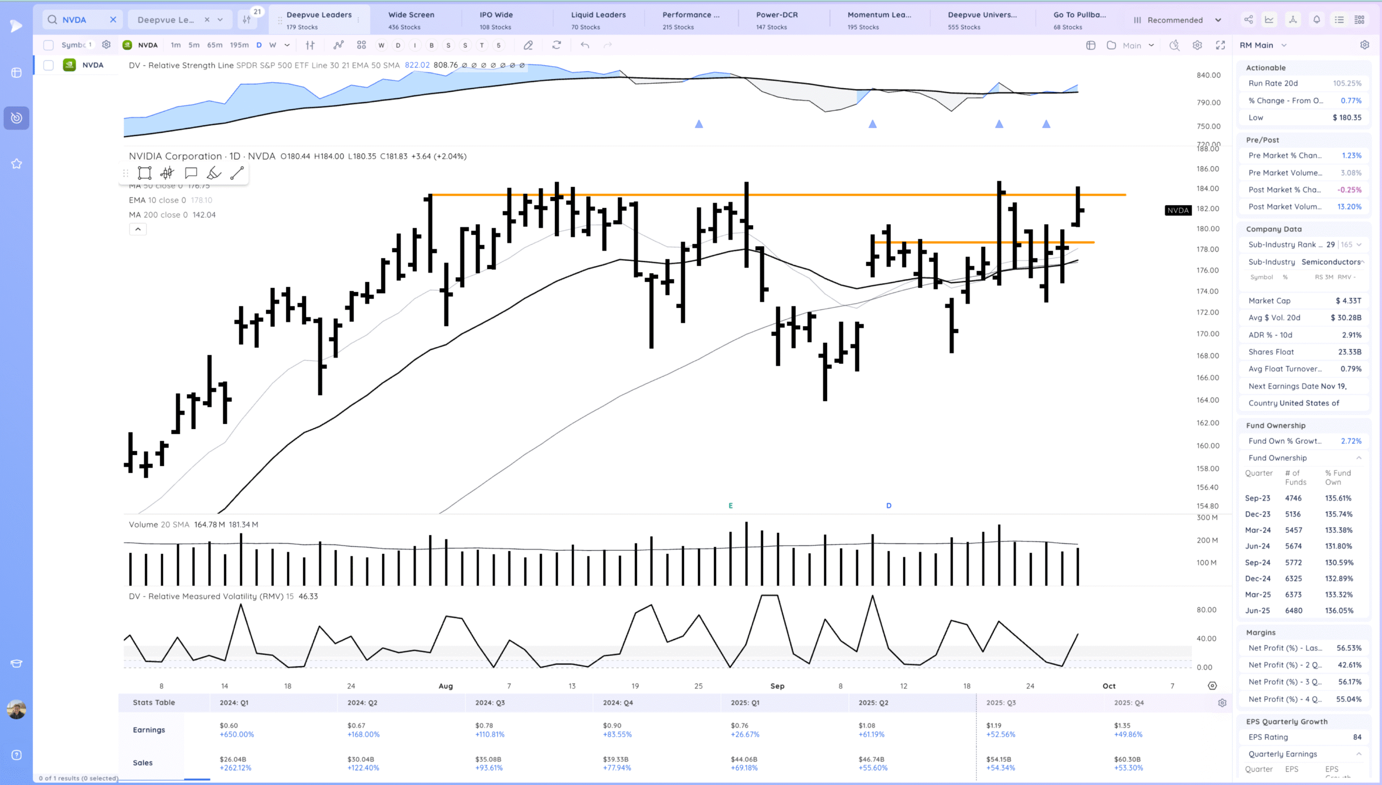Toggle fullscreen chart icon
This screenshot has height=785, width=1382.
pyautogui.click(x=1220, y=45)
